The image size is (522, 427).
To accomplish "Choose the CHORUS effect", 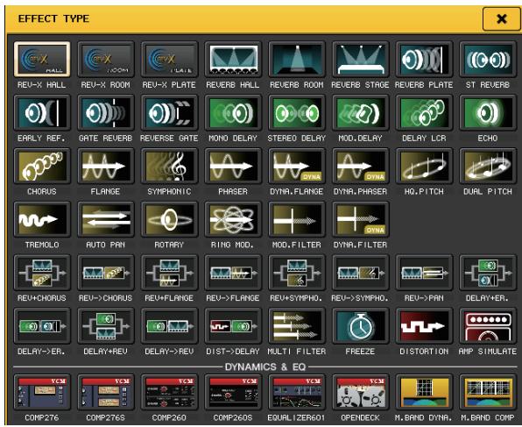I will 42,166.
